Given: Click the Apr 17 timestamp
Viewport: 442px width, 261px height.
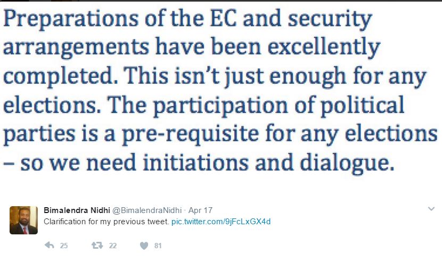Looking at the screenshot, I should pos(200,210).
